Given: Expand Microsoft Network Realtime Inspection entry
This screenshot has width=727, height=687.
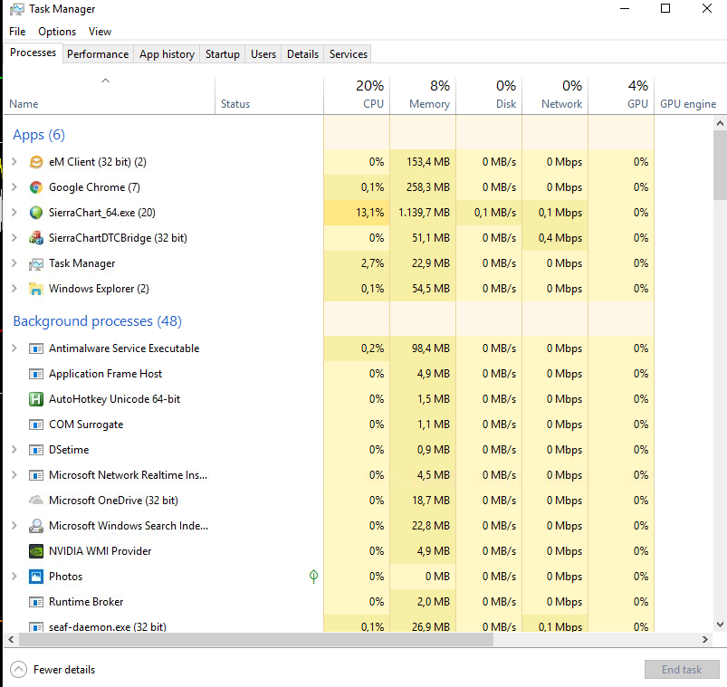Looking at the screenshot, I should pos(14,475).
